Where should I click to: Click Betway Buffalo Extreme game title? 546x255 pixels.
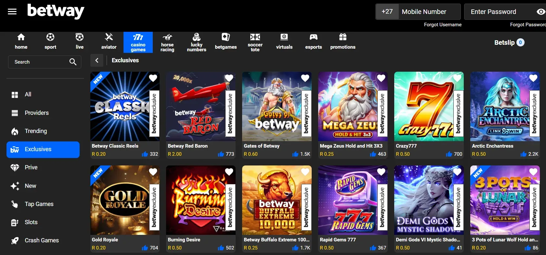tap(277, 240)
